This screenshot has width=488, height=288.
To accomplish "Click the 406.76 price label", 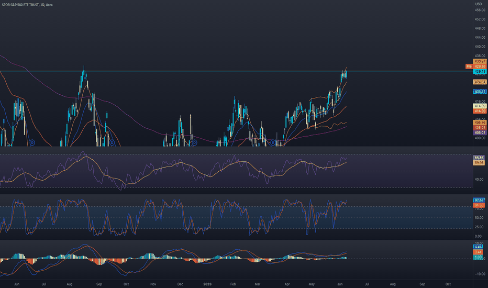I will 480,123.
